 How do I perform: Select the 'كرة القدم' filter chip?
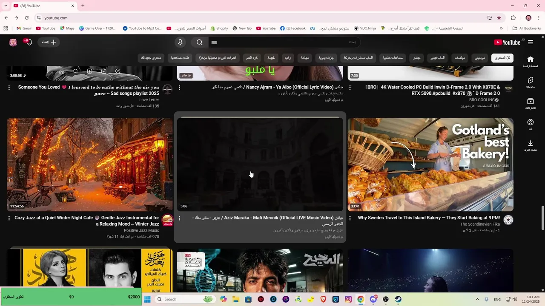[252, 58]
